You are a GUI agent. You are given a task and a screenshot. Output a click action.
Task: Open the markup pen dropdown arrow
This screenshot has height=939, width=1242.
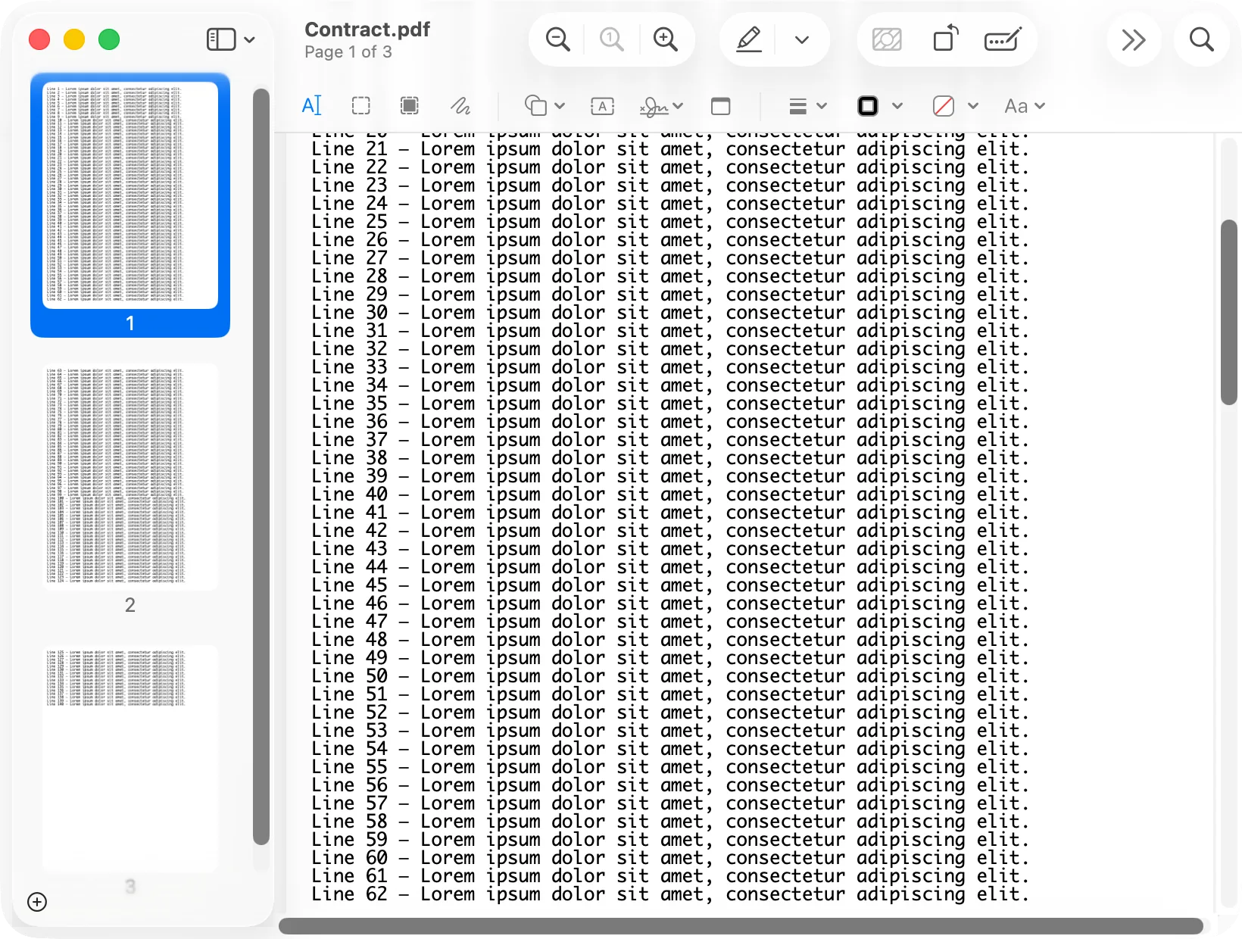pyautogui.click(x=802, y=39)
